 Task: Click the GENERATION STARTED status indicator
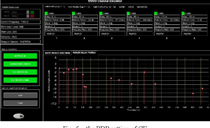(x=20, y=64)
